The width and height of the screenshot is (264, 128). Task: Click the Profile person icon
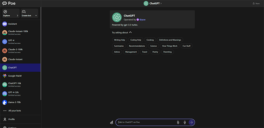point(5,119)
